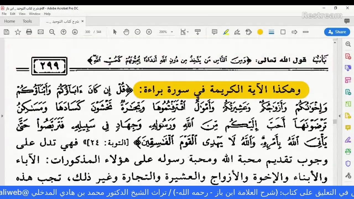
Task: Select the draw freeform pencil tool
Action: click(x=237, y=32)
